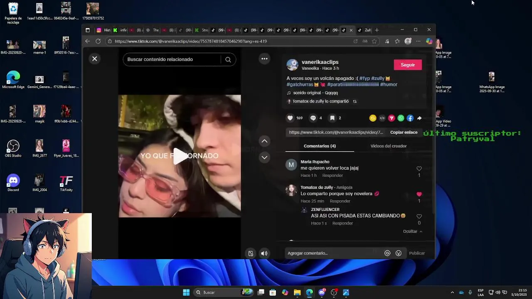The image size is (532, 299).
Task: Reload the page with refresh icon
Action: 98,41
